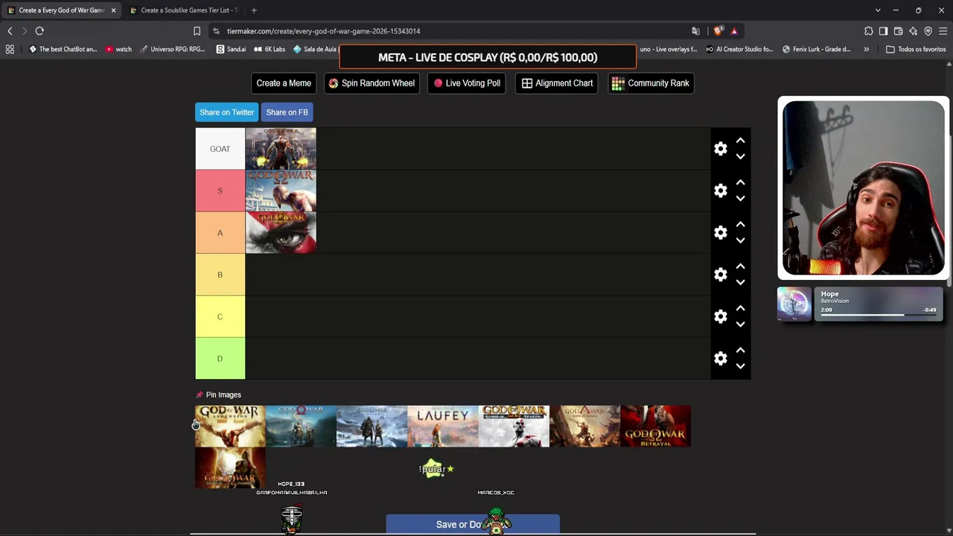Move the C tier row up

(x=740, y=308)
